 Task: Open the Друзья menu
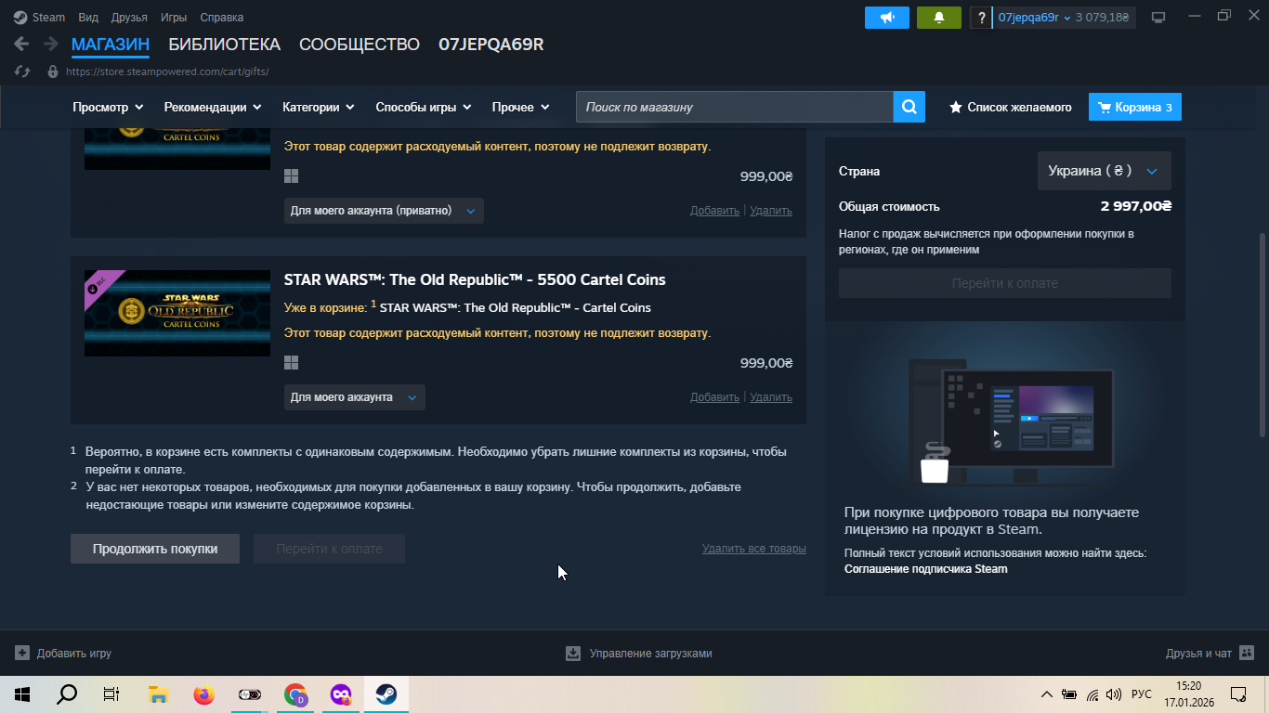click(129, 18)
